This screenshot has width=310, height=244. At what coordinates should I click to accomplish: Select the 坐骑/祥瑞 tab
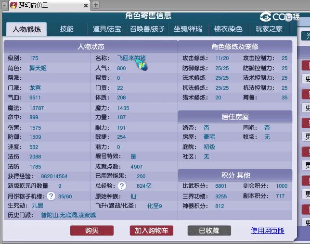(x=188, y=29)
